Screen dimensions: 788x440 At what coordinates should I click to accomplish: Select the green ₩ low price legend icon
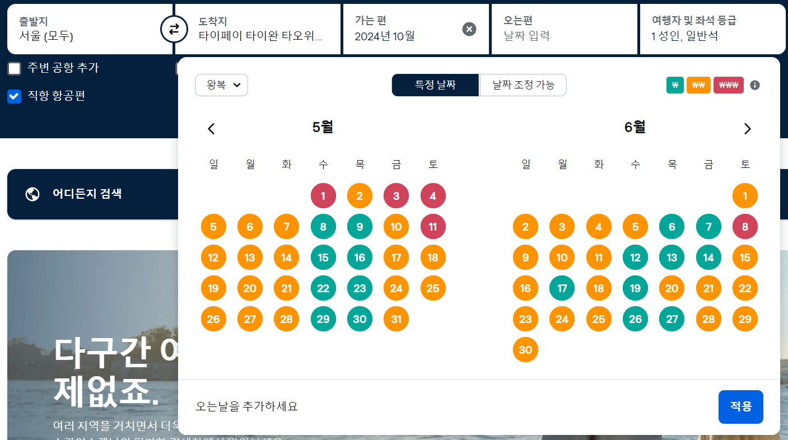tap(675, 85)
